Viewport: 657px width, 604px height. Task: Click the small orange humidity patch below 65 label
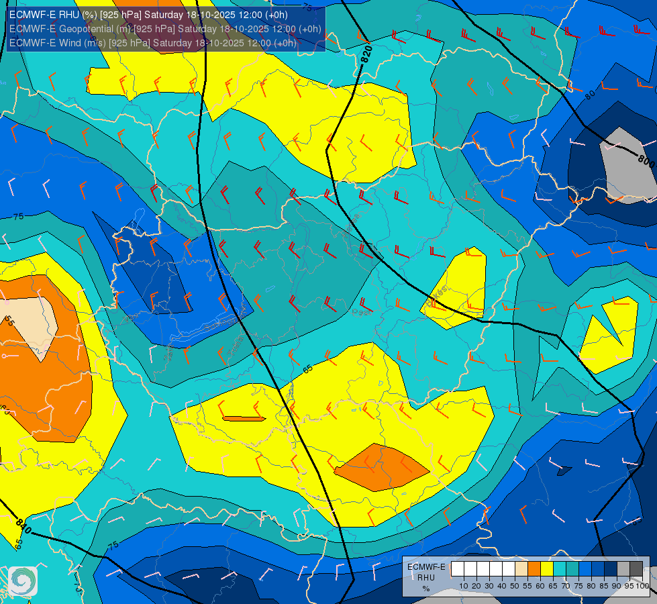(x=244, y=418)
